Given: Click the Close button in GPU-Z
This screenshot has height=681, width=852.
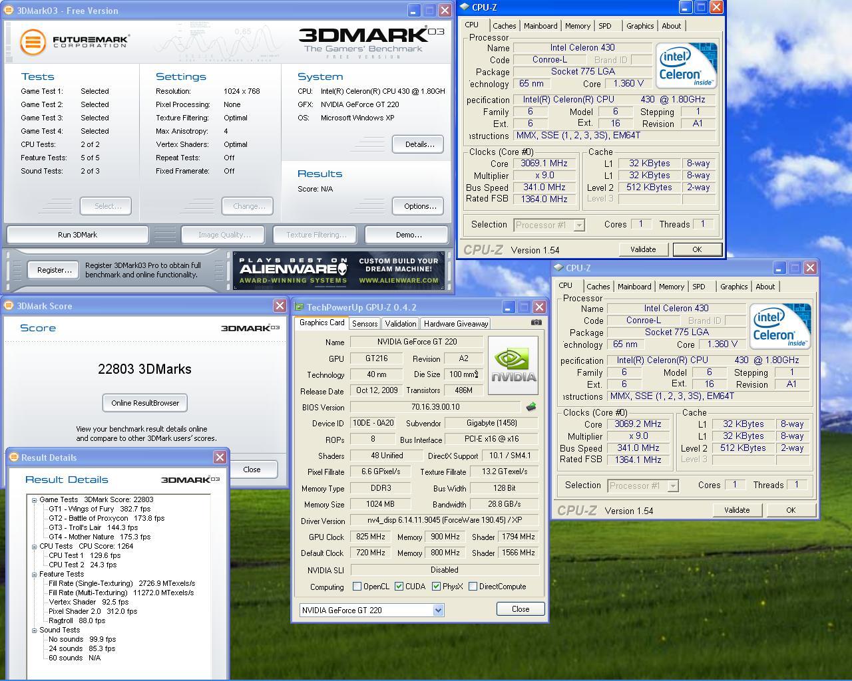Looking at the screenshot, I should tap(521, 609).
